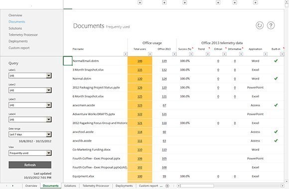The width and height of the screenshot is (289, 189).
Task: Go to Solutions in sidebar navigation
Action: pyautogui.click(x=15, y=28)
